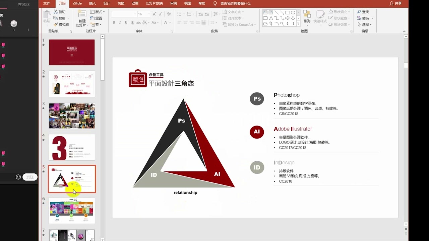Open the Text Direction (文字方向) dropdown
This screenshot has width=429, height=241.
(x=233, y=12)
